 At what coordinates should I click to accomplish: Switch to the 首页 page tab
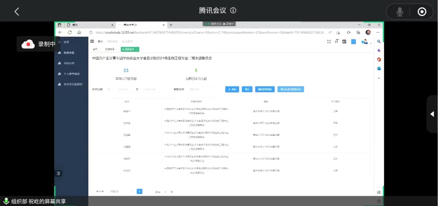tap(96, 49)
